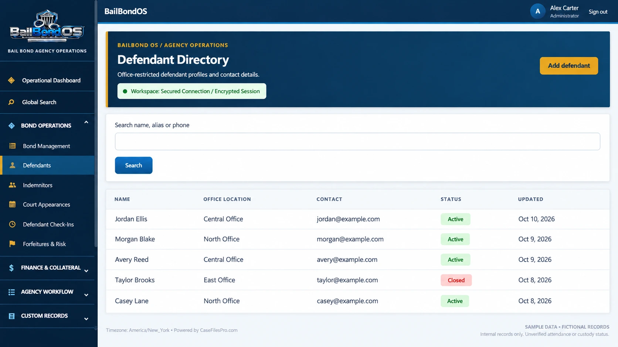Image resolution: width=618 pixels, height=347 pixels.
Task: Open Defendant Check-Ins in sidebar
Action: (47, 224)
